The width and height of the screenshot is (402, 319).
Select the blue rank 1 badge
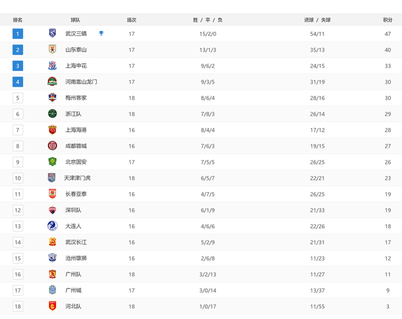point(18,33)
